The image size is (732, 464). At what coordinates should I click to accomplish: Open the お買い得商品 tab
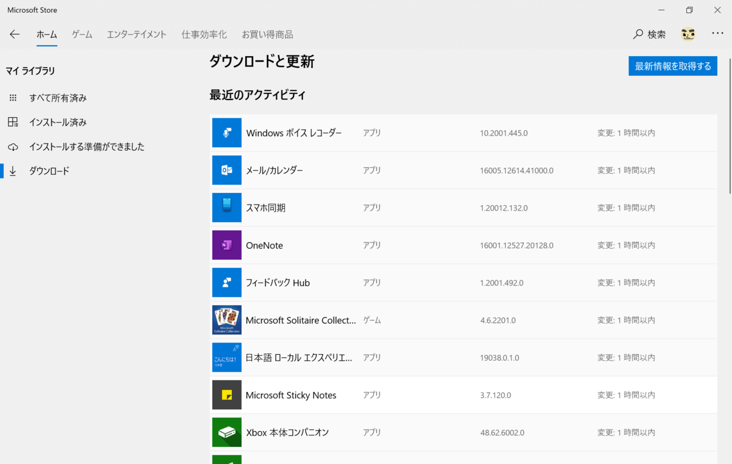pyautogui.click(x=267, y=34)
